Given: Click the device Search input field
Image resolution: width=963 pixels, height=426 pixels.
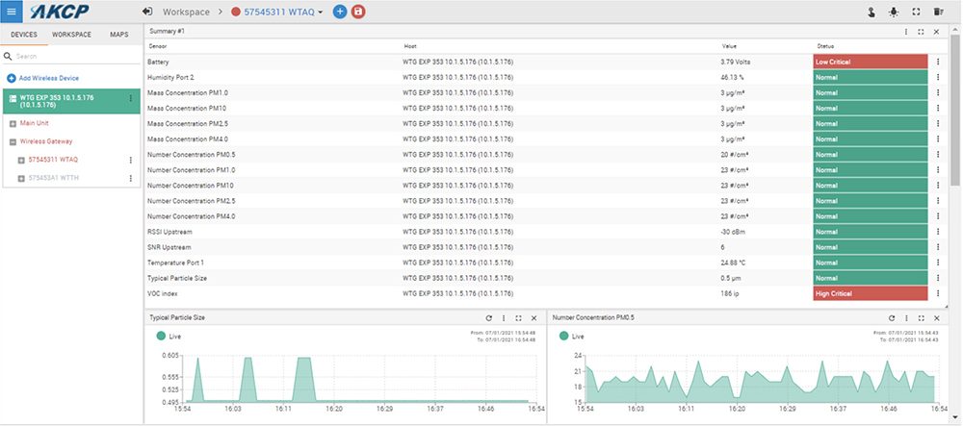Looking at the screenshot, I should point(72,57).
